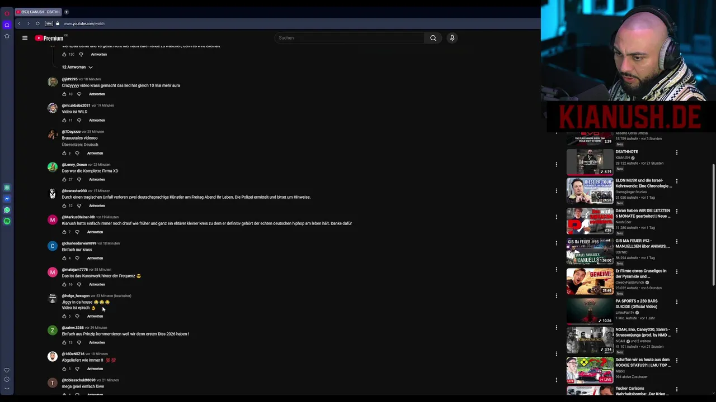Screen dimensions: 716x402
Task: Click the YouTube Premium logo
Action: point(50,38)
